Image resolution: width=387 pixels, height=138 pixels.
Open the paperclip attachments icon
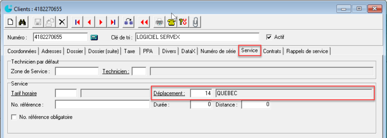pyautogui.click(x=195, y=22)
